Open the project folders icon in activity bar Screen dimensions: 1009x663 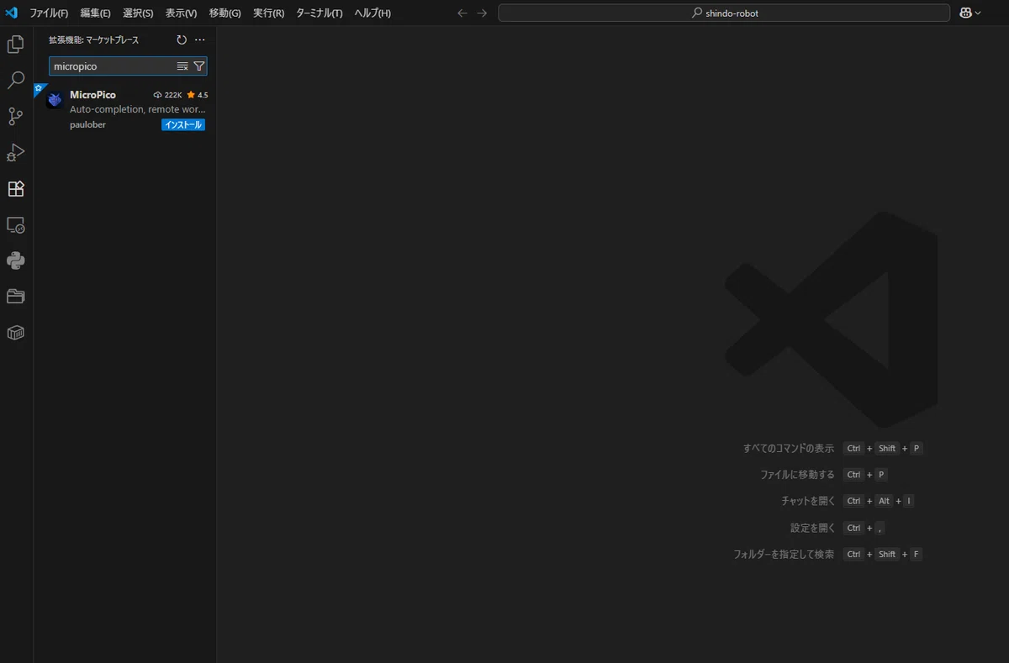[x=16, y=297]
